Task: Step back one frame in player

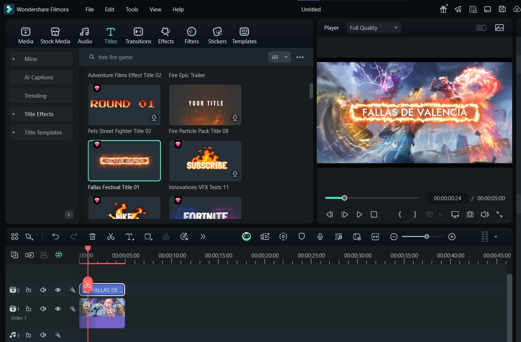Action: (330, 214)
